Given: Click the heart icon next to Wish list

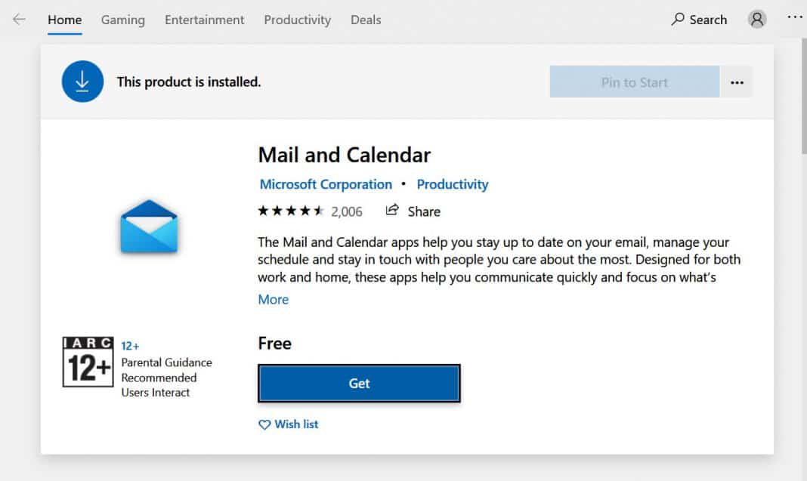Looking at the screenshot, I should pos(264,424).
